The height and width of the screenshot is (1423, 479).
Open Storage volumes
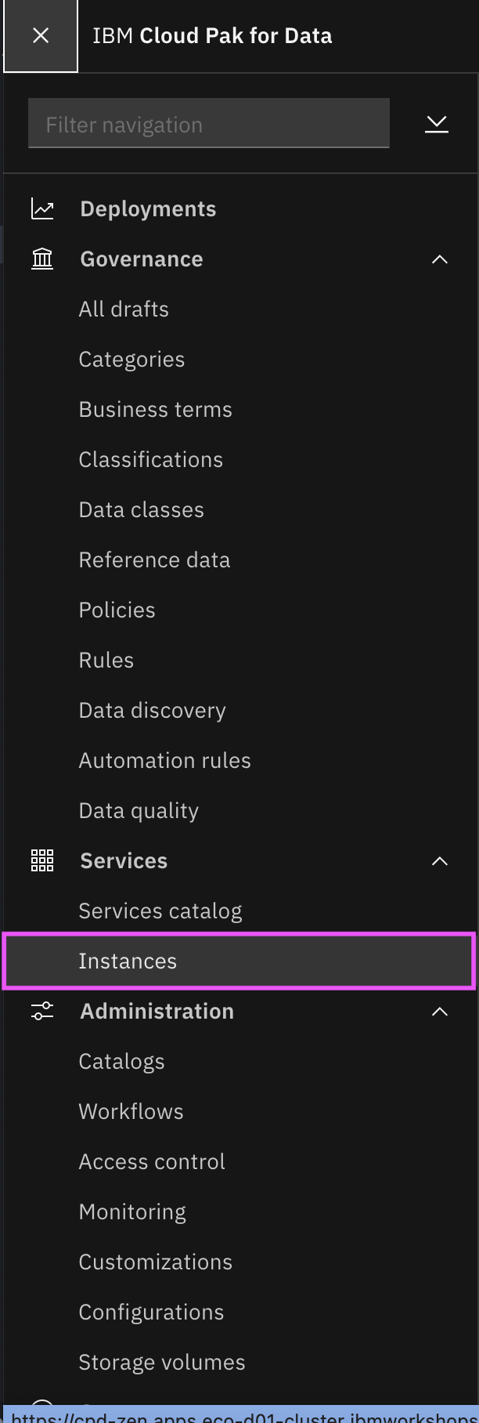tap(162, 1363)
